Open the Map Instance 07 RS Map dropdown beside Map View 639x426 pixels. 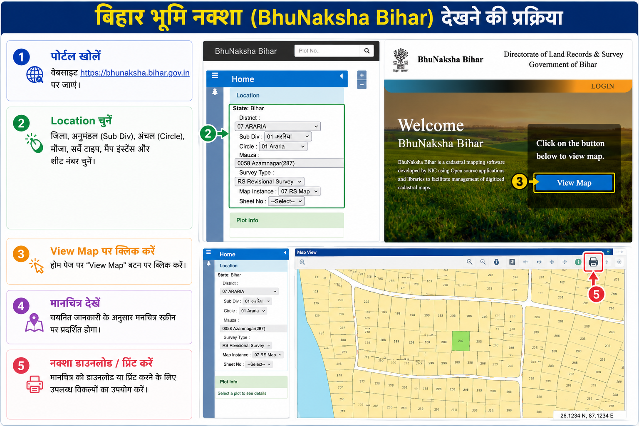[268, 355]
